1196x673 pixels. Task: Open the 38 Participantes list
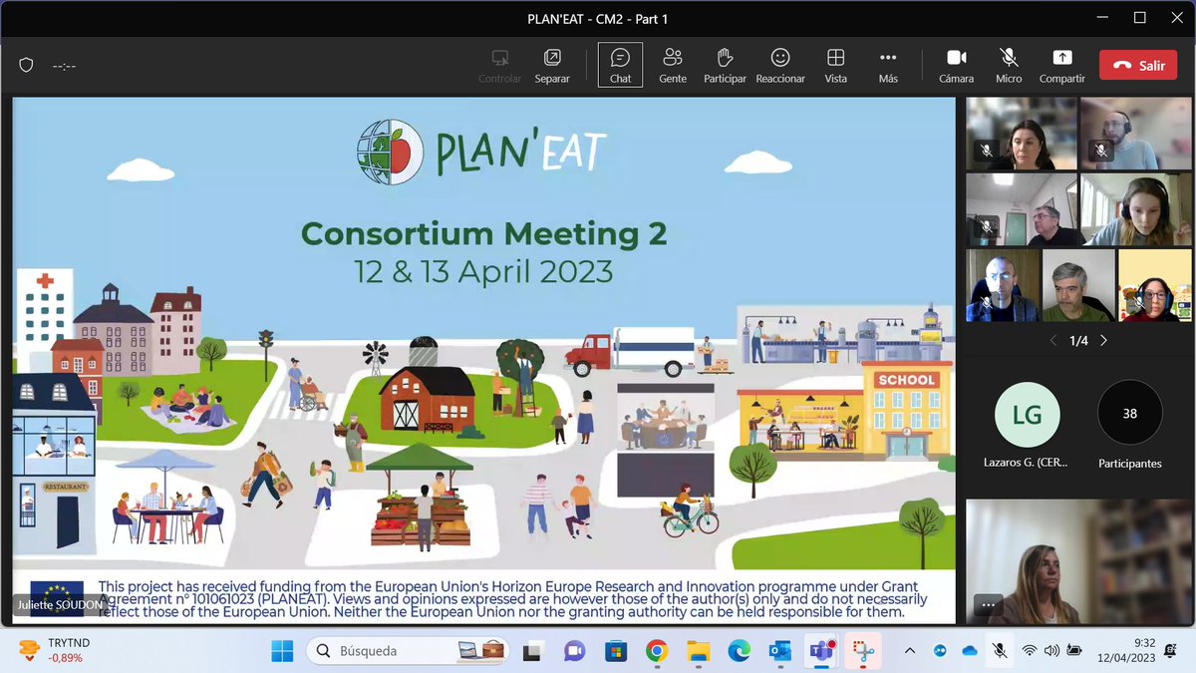[x=1129, y=413]
